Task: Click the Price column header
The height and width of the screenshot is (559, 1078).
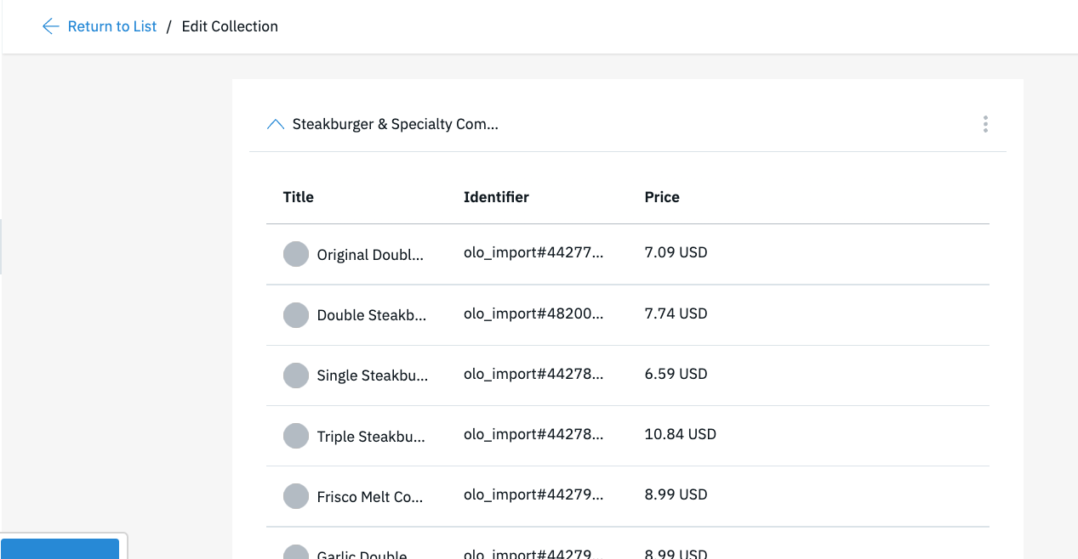Action: (x=662, y=197)
